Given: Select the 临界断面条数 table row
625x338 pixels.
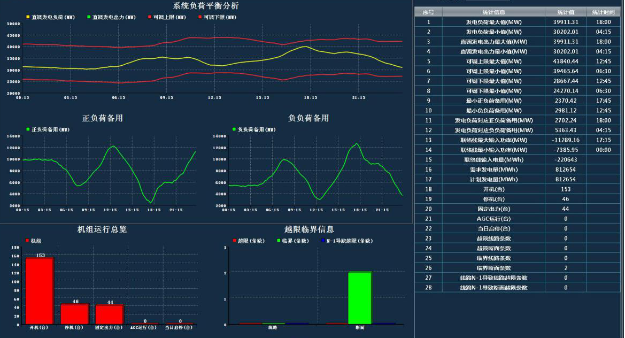Looking at the screenshot, I should [493, 268].
